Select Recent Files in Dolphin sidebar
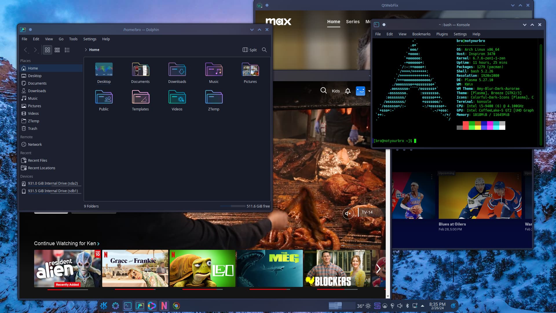 51,160
